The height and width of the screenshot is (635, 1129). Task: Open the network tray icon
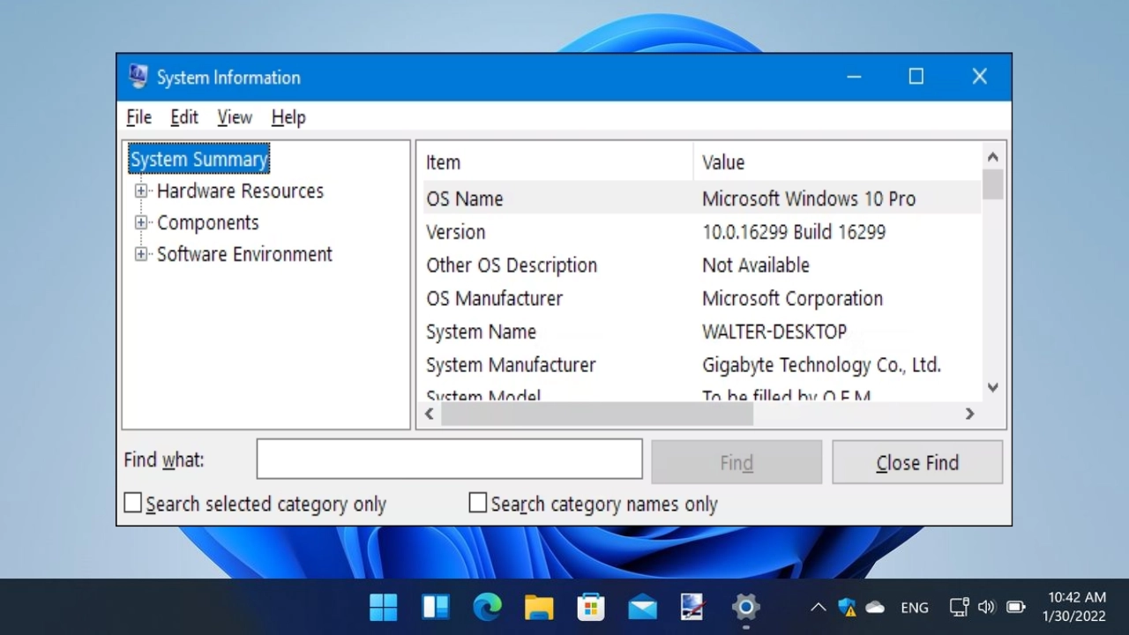point(959,607)
